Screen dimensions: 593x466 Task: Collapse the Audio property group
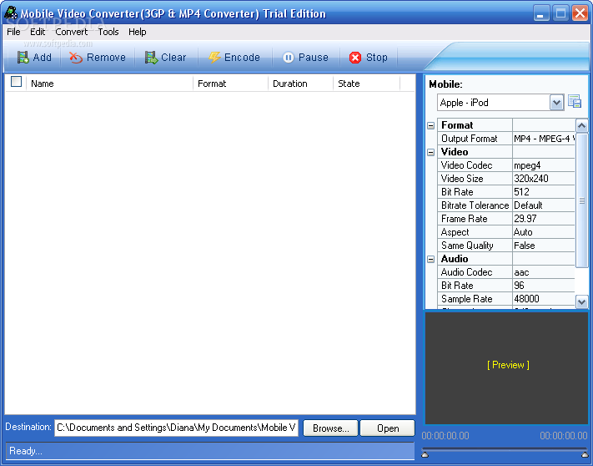tap(431, 259)
